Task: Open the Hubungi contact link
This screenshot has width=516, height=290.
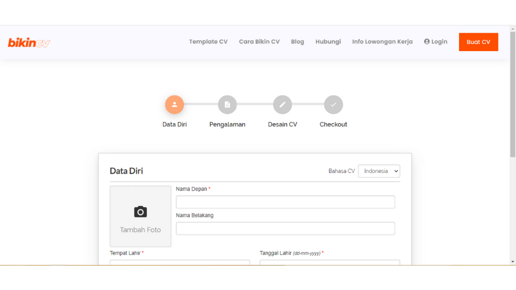Action: [328, 42]
